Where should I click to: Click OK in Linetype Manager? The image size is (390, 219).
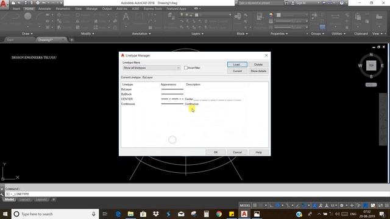coord(216,152)
